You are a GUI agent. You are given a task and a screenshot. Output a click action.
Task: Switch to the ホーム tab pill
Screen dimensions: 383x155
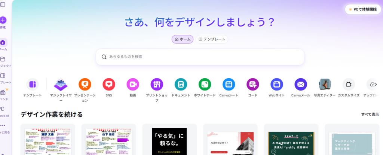183,39
